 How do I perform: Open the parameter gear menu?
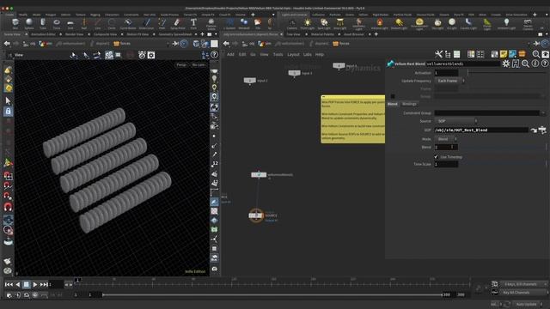tap(506, 64)
